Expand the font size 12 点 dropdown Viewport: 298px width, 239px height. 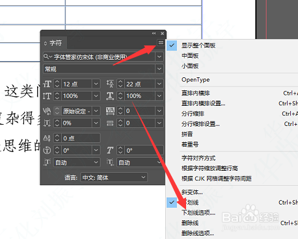(96, 84)
